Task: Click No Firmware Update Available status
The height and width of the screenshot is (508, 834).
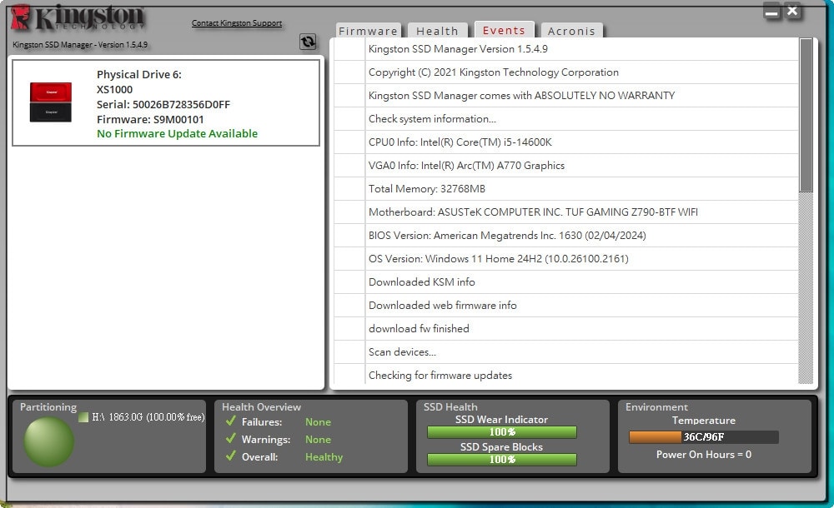Action: [177, 133]
